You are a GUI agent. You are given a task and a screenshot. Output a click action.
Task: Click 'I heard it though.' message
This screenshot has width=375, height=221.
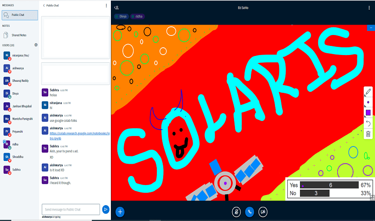[x=60, y=183]
